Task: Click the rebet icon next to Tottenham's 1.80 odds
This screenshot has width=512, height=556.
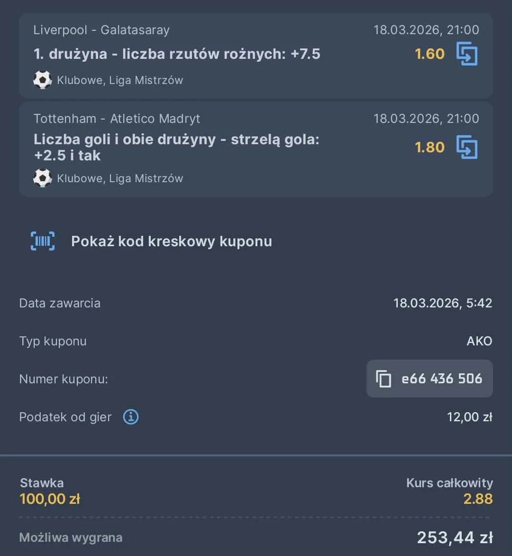Action: point(467,147)
